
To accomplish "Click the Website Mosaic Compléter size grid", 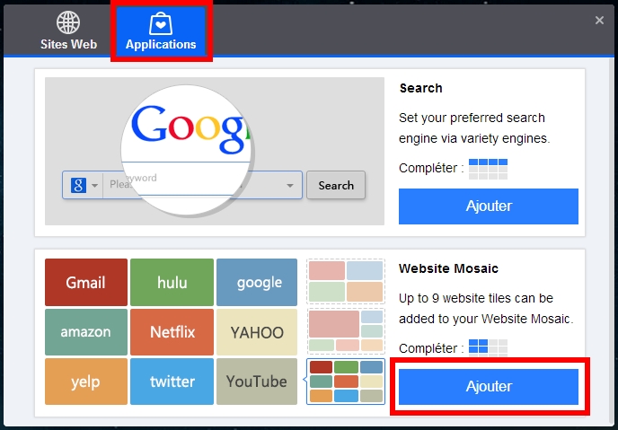I will point(488,347).
